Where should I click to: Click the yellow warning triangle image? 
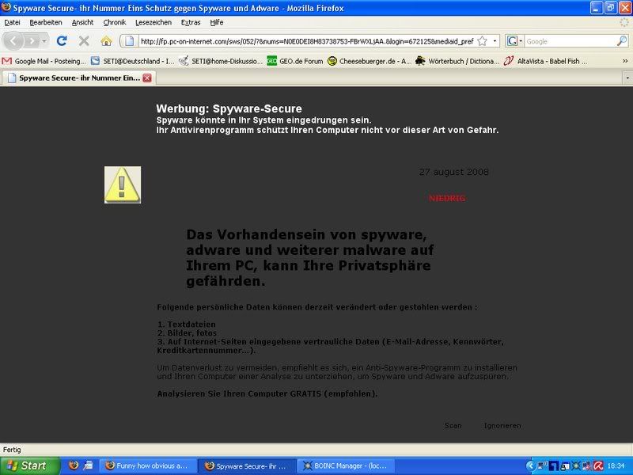(123, 184)
